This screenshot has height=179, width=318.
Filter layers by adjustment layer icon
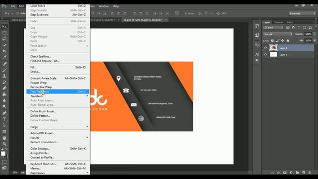[293, 28]
